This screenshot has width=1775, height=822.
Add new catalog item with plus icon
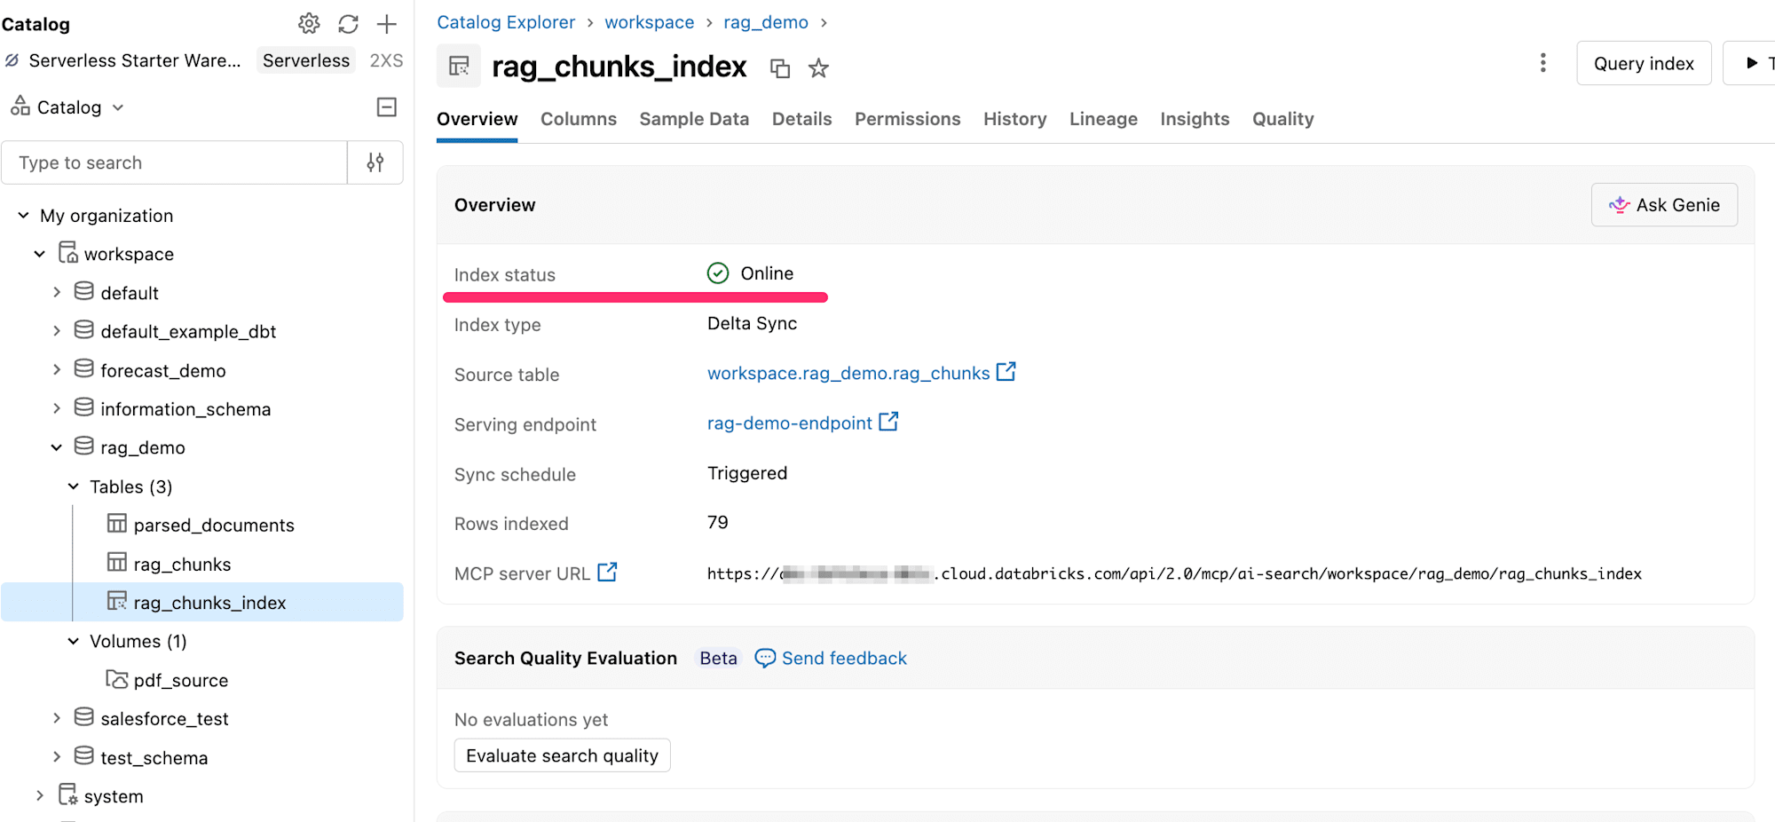click(387, 24)
